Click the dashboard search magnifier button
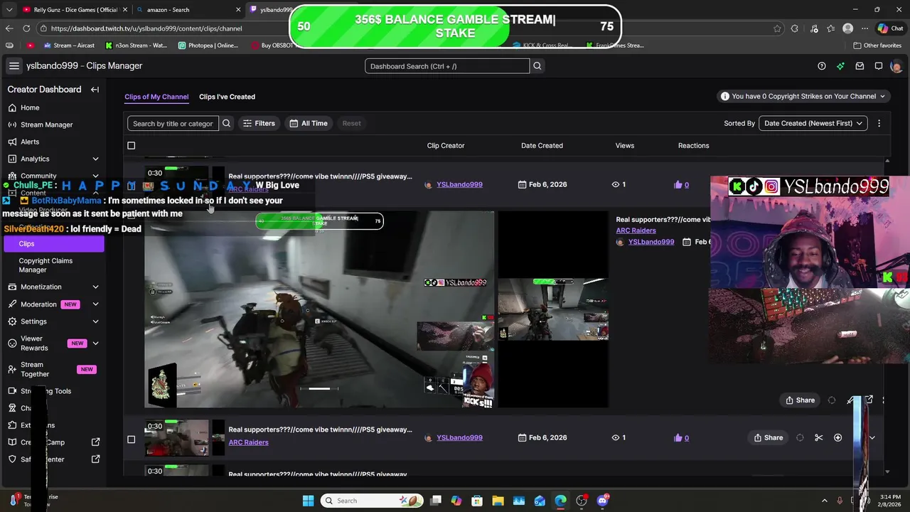Viewport: 910px width, 512px height. pyautogui.click(x=537, y=66)
